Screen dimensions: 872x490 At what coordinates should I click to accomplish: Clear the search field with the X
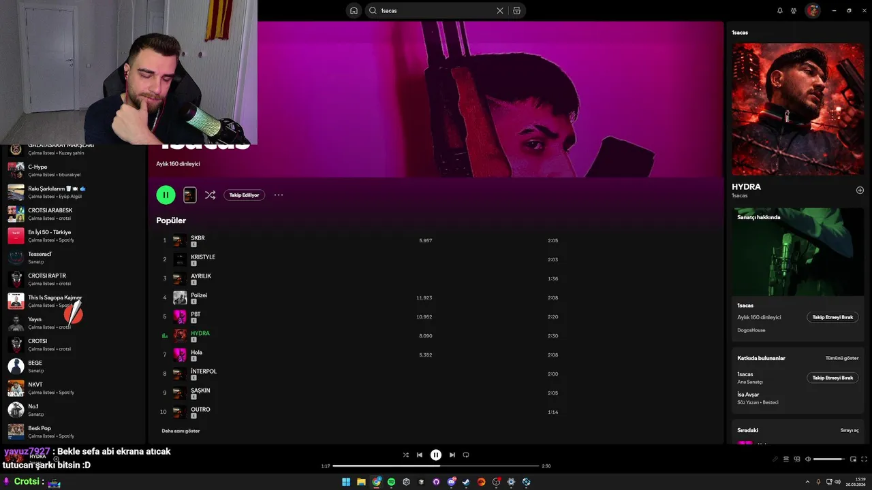[x=500, y=11]
